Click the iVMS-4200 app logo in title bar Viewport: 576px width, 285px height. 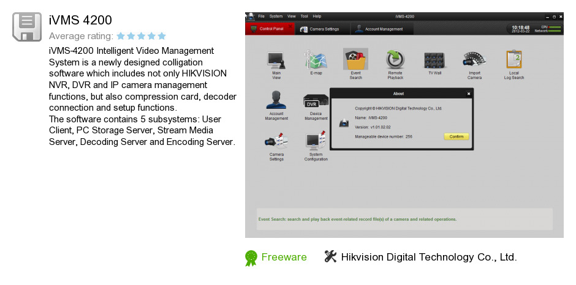(251, 17)
